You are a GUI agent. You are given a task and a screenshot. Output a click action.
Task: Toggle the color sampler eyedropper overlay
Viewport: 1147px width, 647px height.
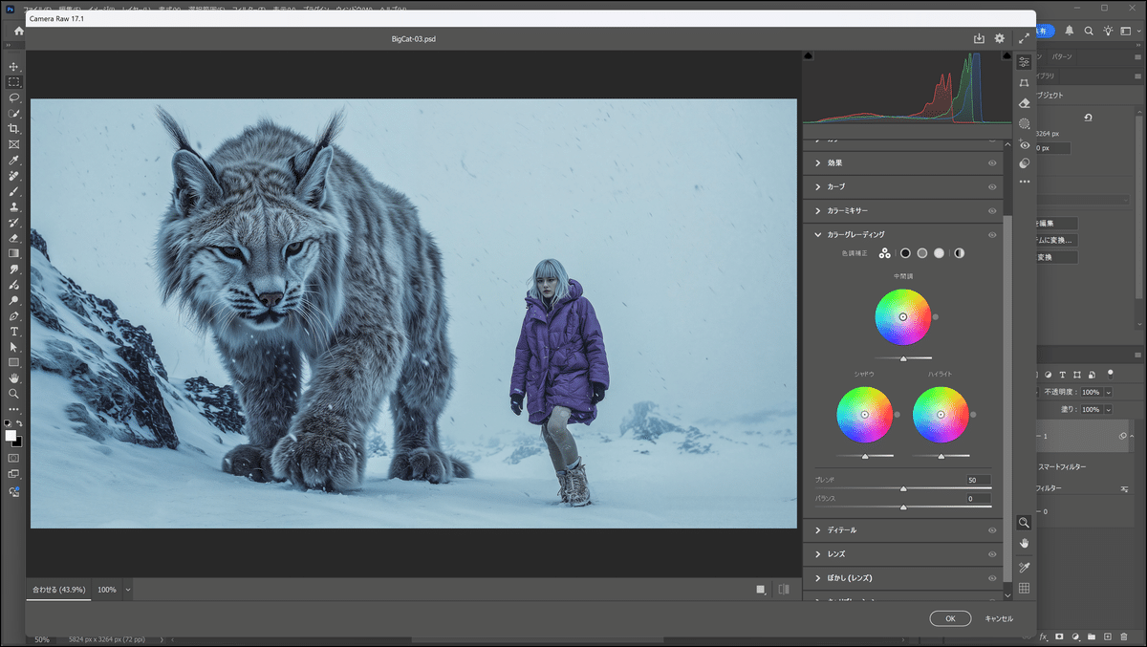[1024, 567]
